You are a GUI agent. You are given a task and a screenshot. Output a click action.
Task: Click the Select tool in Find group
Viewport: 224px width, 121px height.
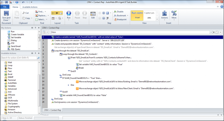40,19
